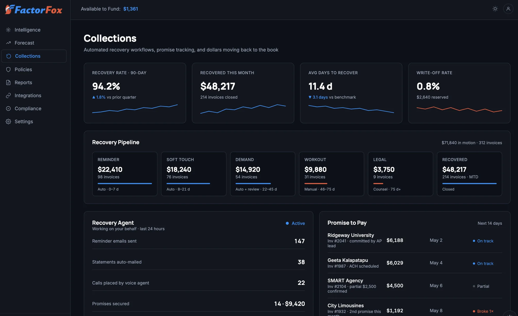Open the Legal pipeline stage card
The height and width of the screenshot is (316, 518).
click(400, 174)
